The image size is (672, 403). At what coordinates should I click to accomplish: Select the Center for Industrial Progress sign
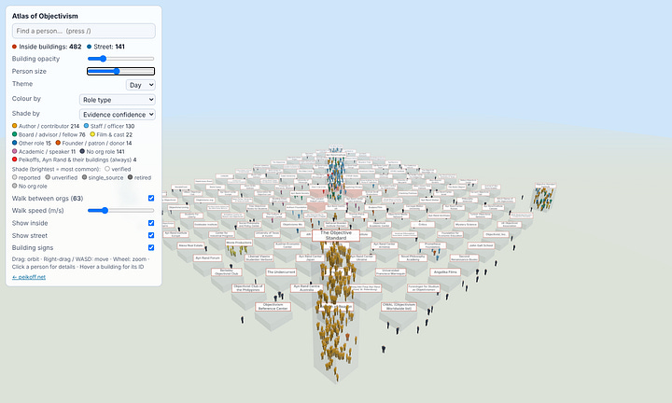(x=221, y=234)
